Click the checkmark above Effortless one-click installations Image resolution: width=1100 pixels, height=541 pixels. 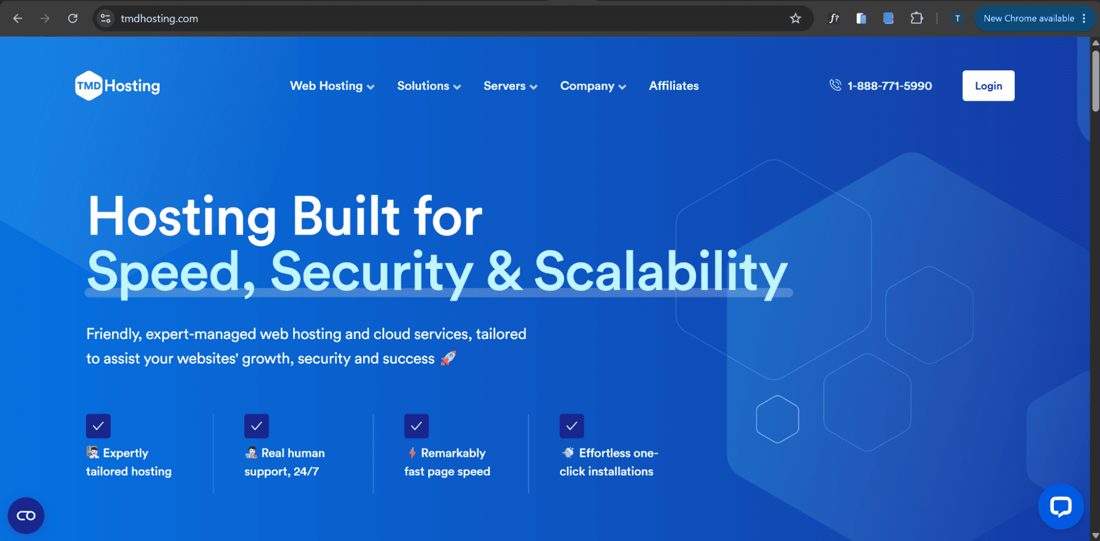pyautogui.click(x=572, y=426)
